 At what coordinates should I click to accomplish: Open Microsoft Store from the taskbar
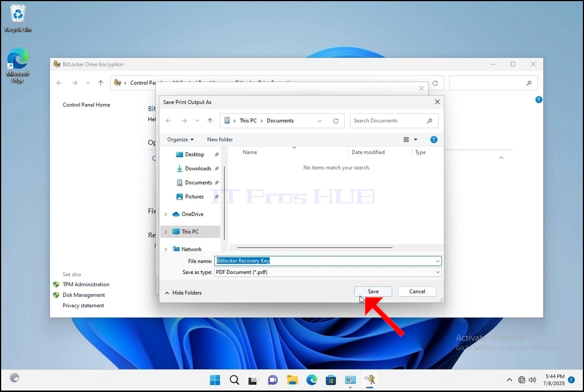click(331, 380)
